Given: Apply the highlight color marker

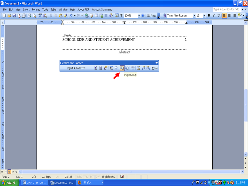Looking at the screenshot, I should coord(240,16).
